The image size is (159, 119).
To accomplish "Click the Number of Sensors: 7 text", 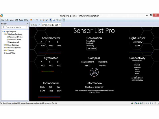I will pos(94,87).
